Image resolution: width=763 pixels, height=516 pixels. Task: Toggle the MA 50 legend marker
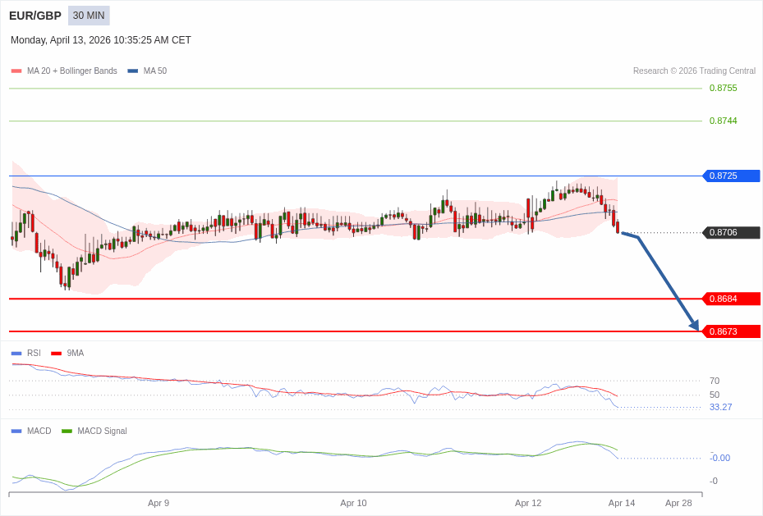(132, 71)
